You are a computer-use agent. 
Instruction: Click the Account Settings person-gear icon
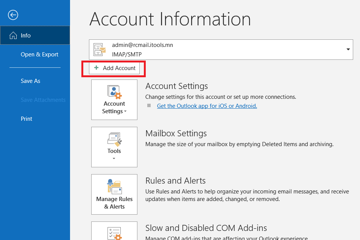coord(114,92)
